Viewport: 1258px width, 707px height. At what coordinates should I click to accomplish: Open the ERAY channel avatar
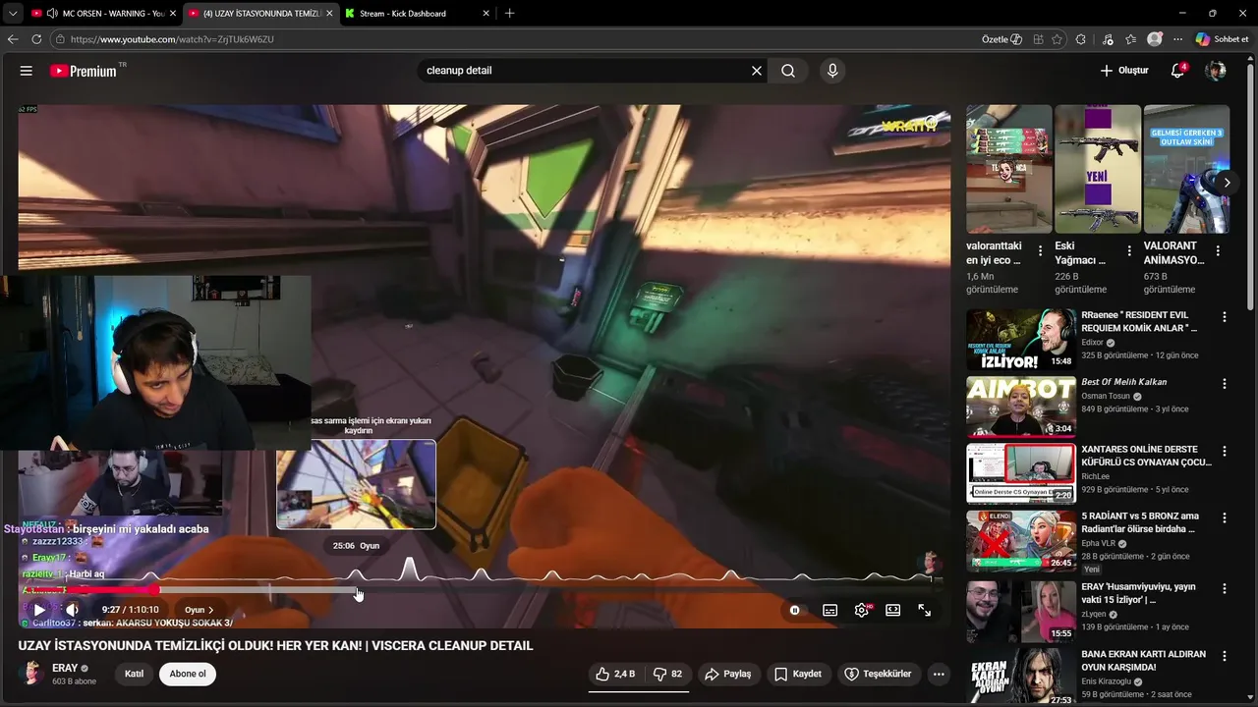(x=32, y=674)
